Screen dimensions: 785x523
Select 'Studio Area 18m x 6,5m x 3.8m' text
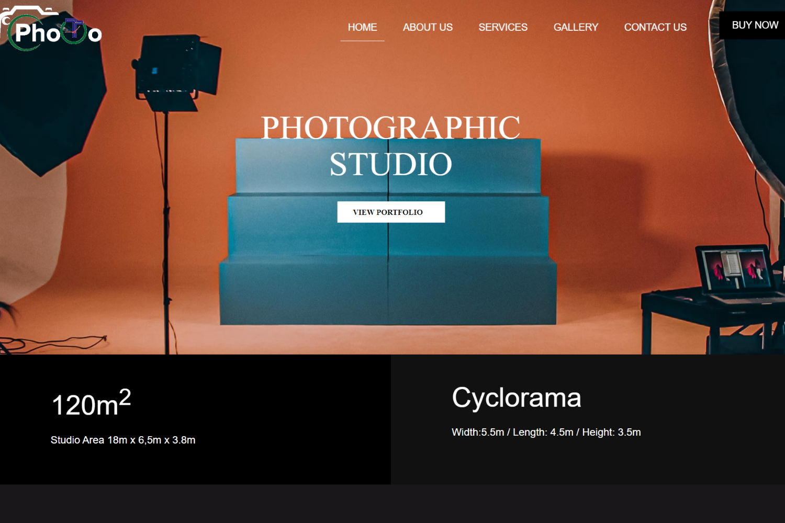(123, 440)
